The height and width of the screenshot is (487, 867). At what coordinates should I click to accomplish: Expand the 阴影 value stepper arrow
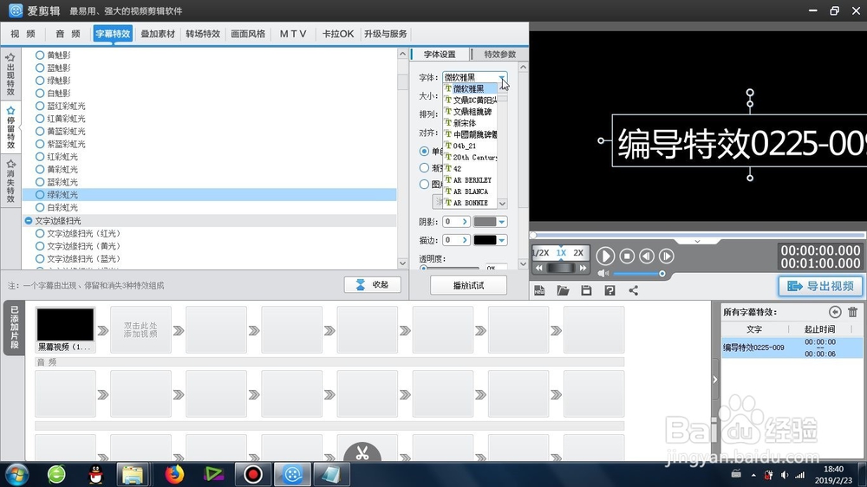(x=465, y=222)
